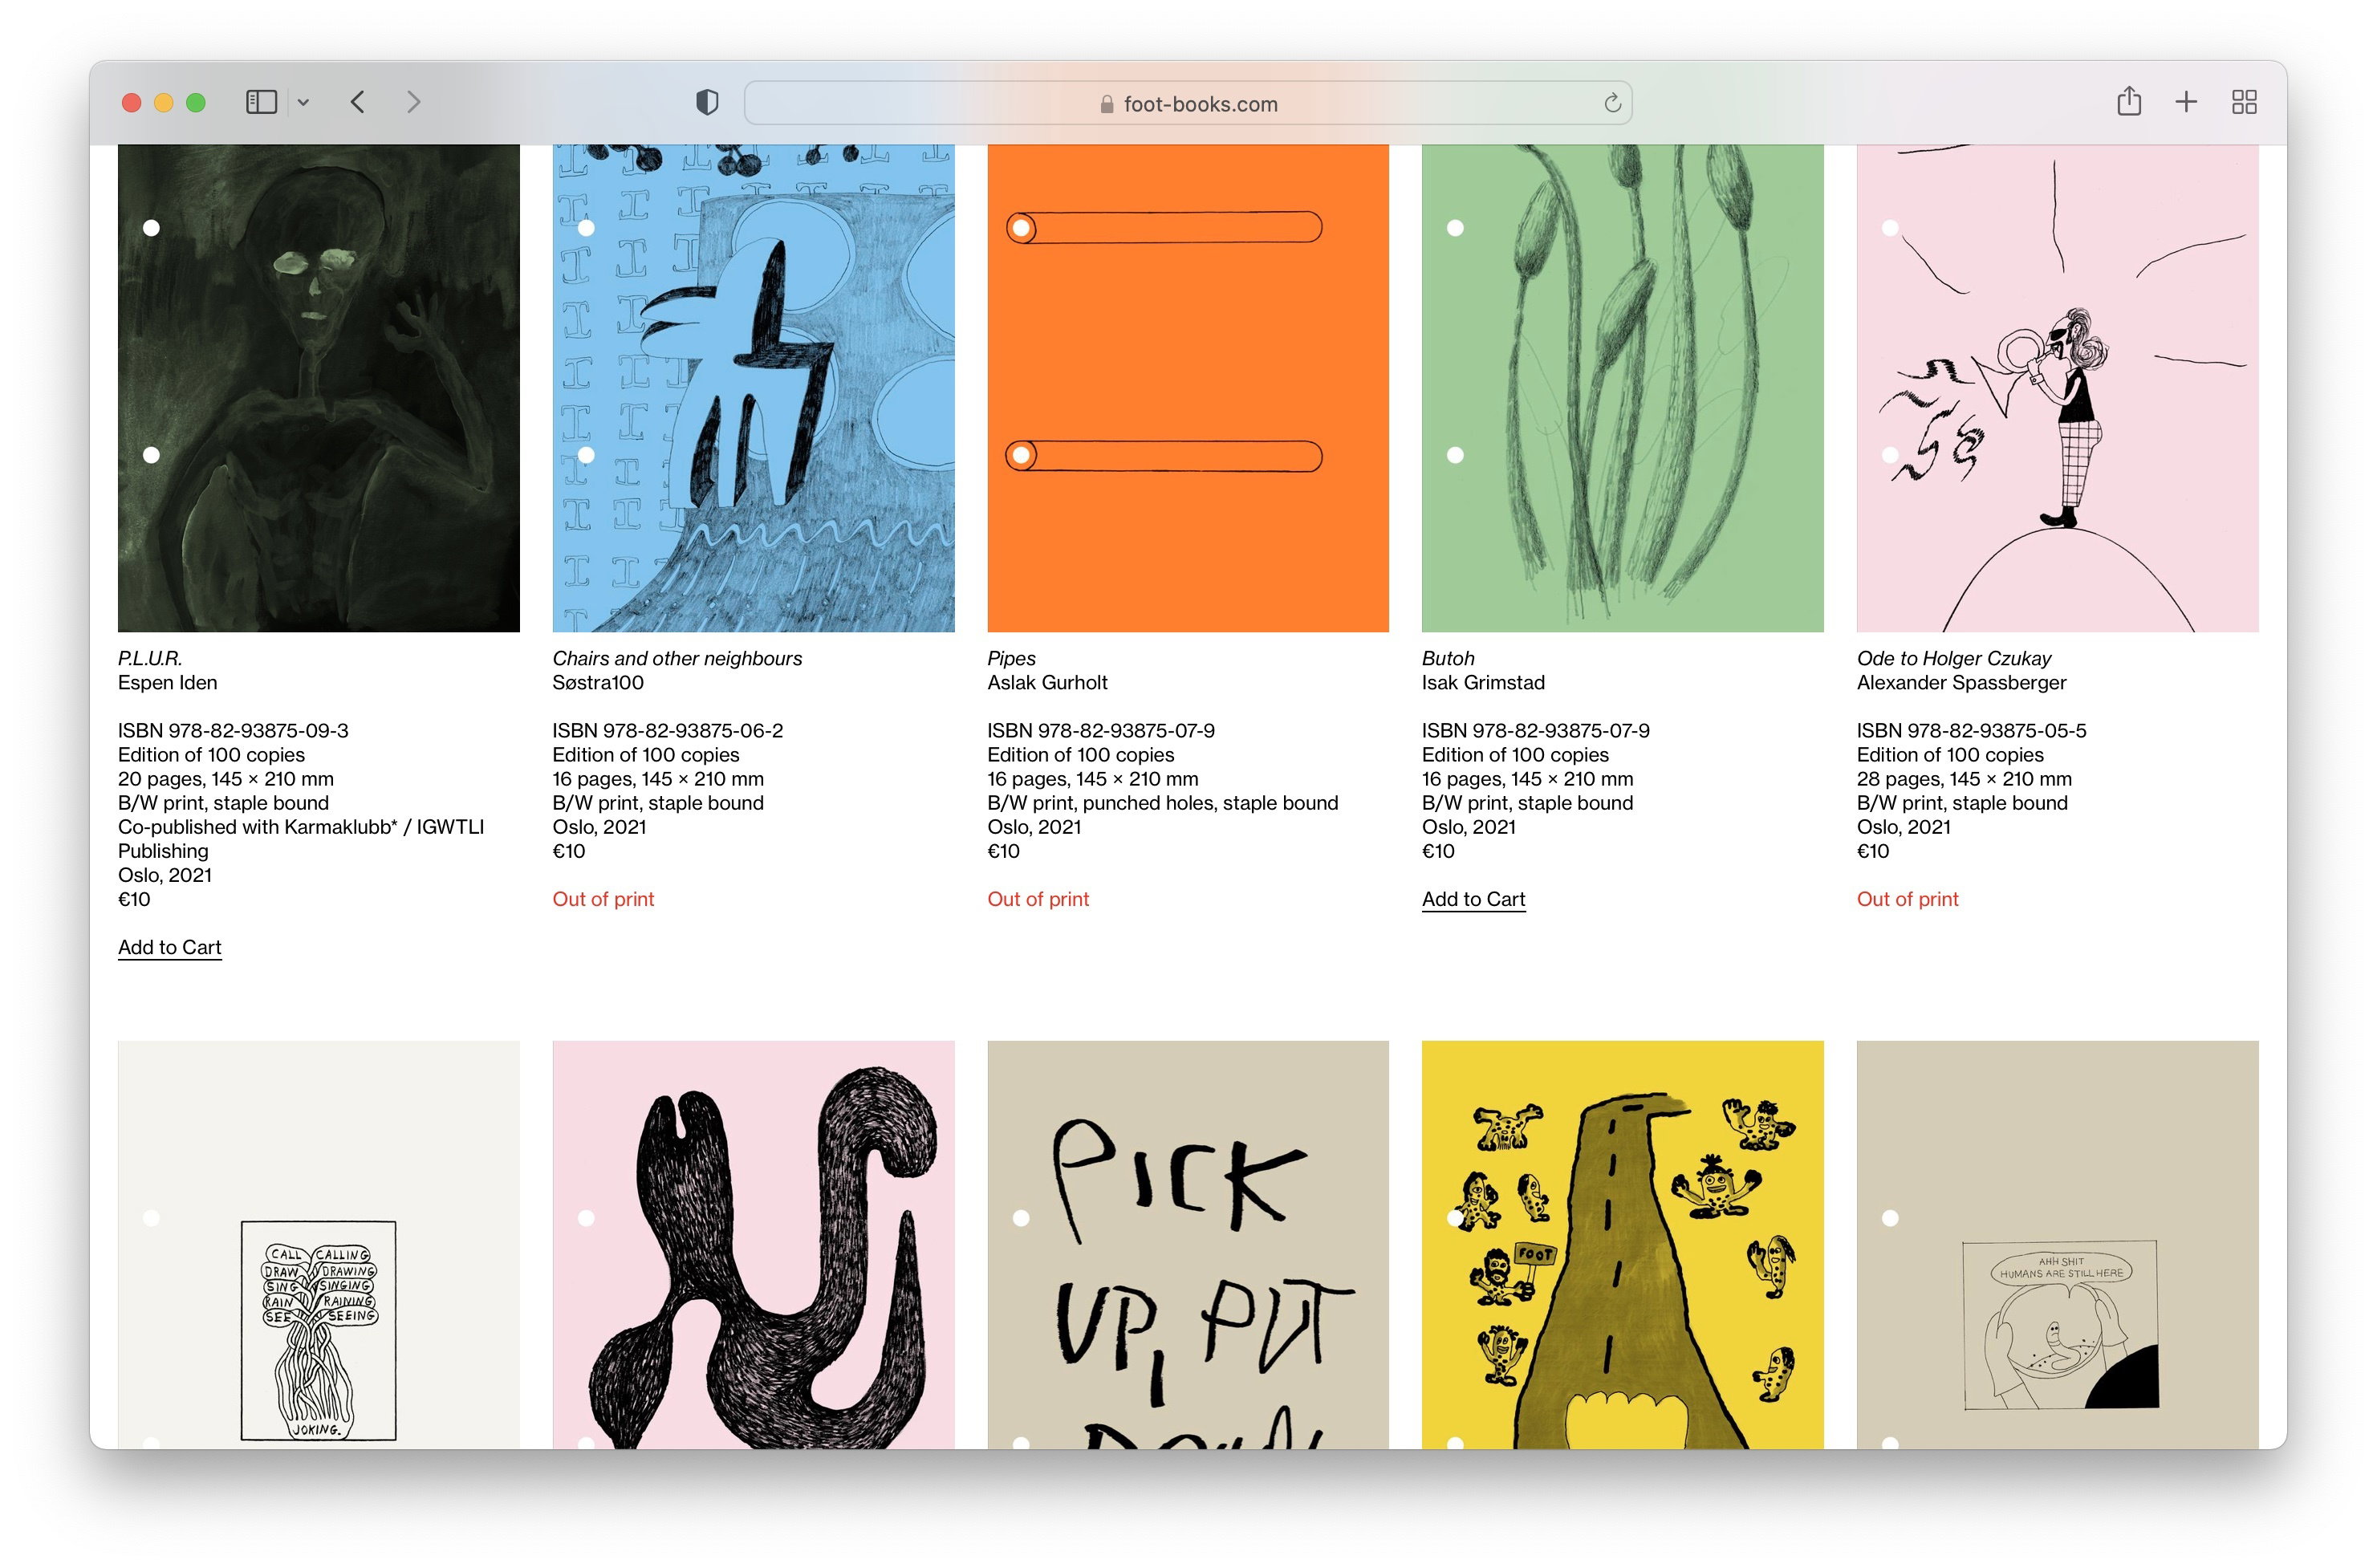Image resolution: width=2377 pixels, height=1568 pixels.
Task: Click Out of print under Ode to Holger Czukay
Action: (x=1907, y=899)
